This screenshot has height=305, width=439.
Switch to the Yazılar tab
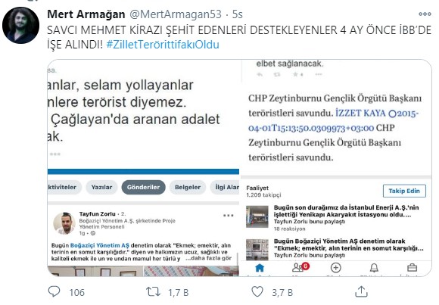click(x=101, y=187)
